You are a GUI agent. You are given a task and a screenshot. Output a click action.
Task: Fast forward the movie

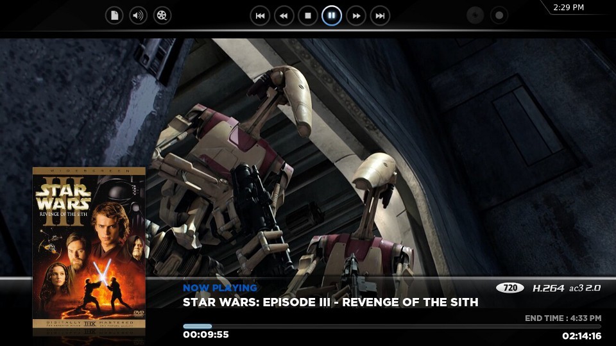[x=356, y=16]
